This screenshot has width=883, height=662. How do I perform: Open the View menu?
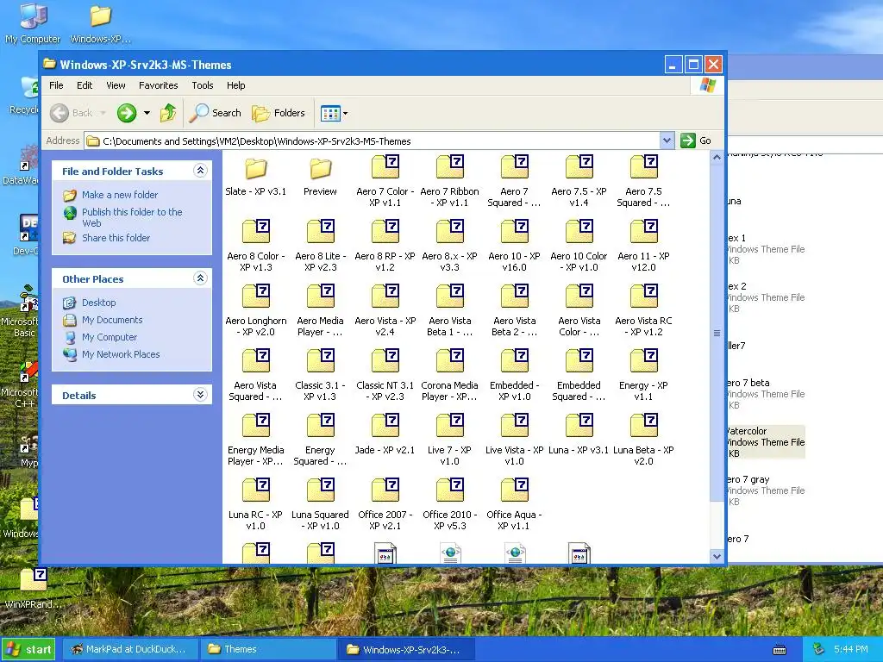[116, 85]
